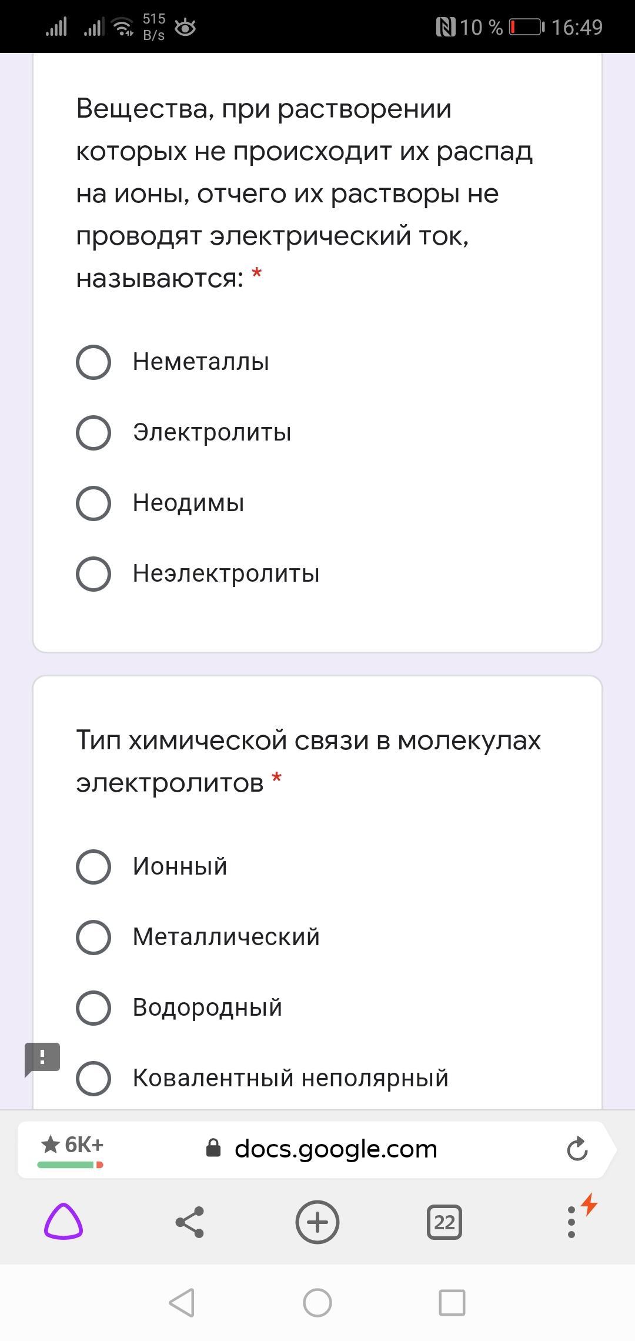Screen dimensions: 635x1341
Task: Select Металлический bond type
Action: point(93,937)
